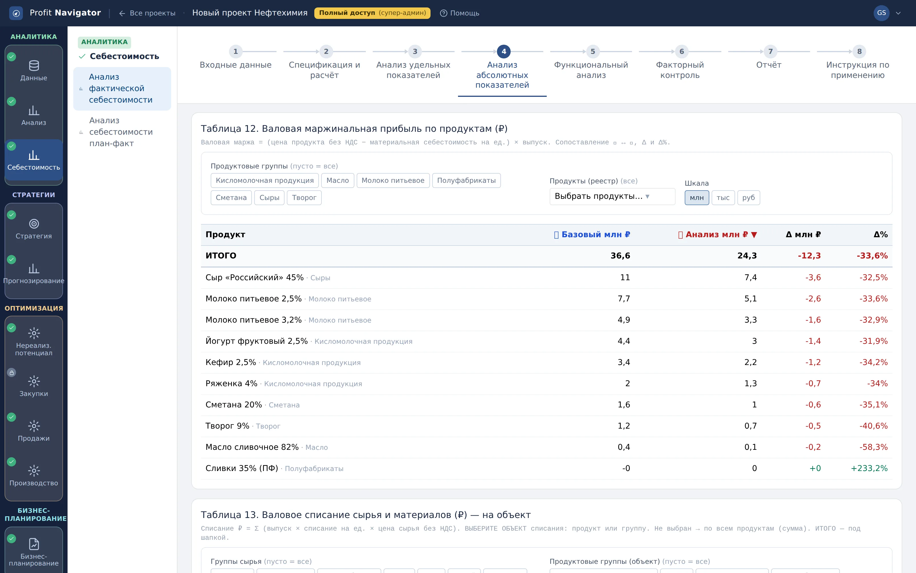Click the Profit Navigator compass logo
Viewport: 916px width, 573px height.
16,13
